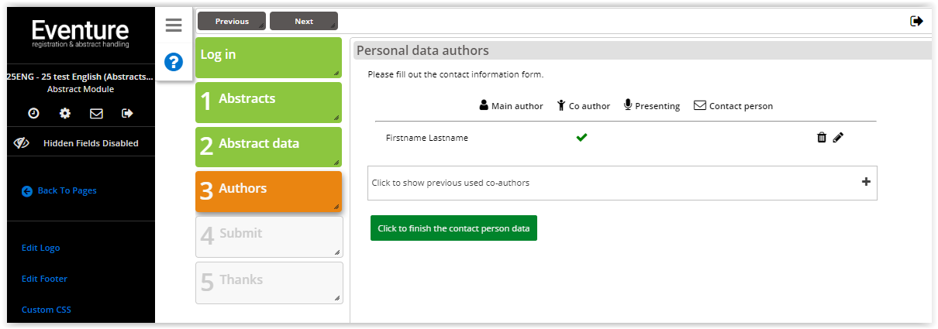The image size is (938, 329).
Task: Click the clock icon in sidebar
Action: click(x=33, y=113)
